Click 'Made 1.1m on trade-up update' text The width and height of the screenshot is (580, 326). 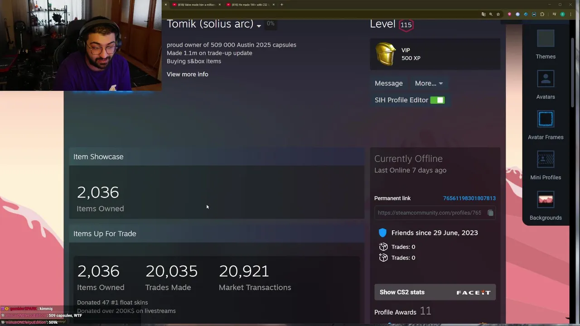tap(209, 53)
